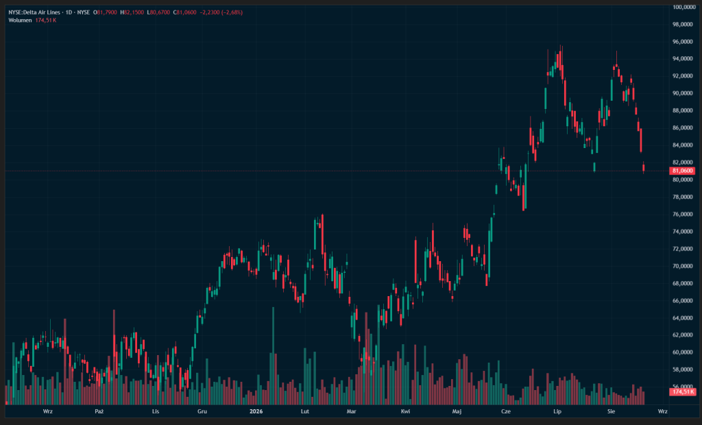This screenshot has height=425, width=702.
Task: Select the close value C81,0600
Action: coord(185,12)
